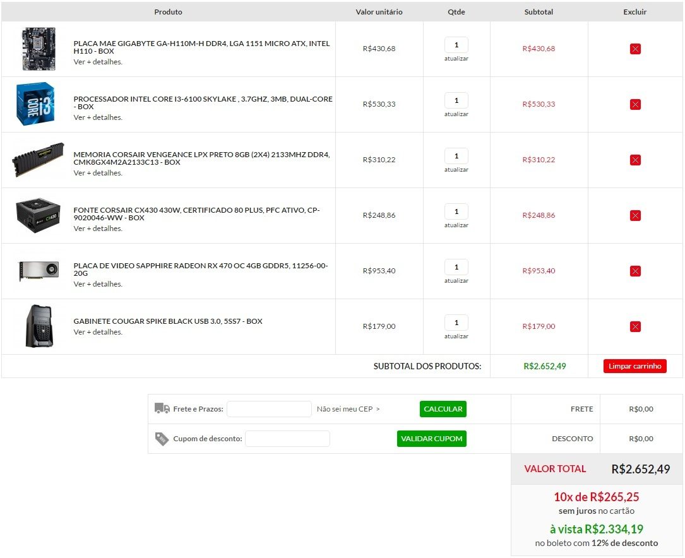Open the Sapphire Radeon video card image
This screenshot has width=685, height=558.
pos(39,271)
